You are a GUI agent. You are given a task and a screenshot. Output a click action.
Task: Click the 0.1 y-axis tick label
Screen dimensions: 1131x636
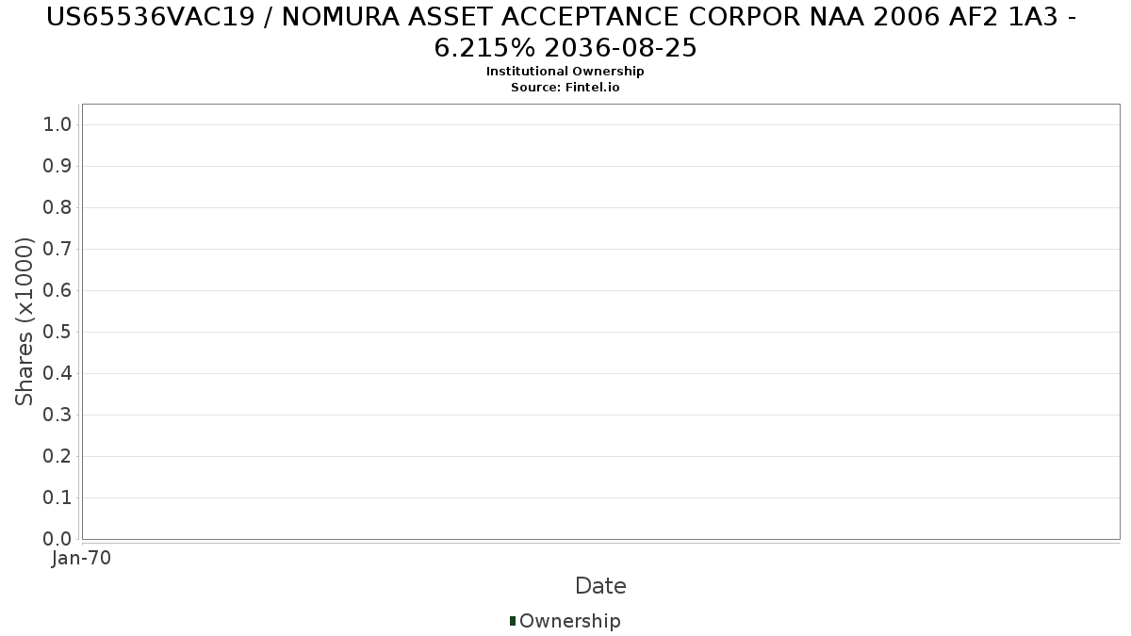[x=57, y=497]
